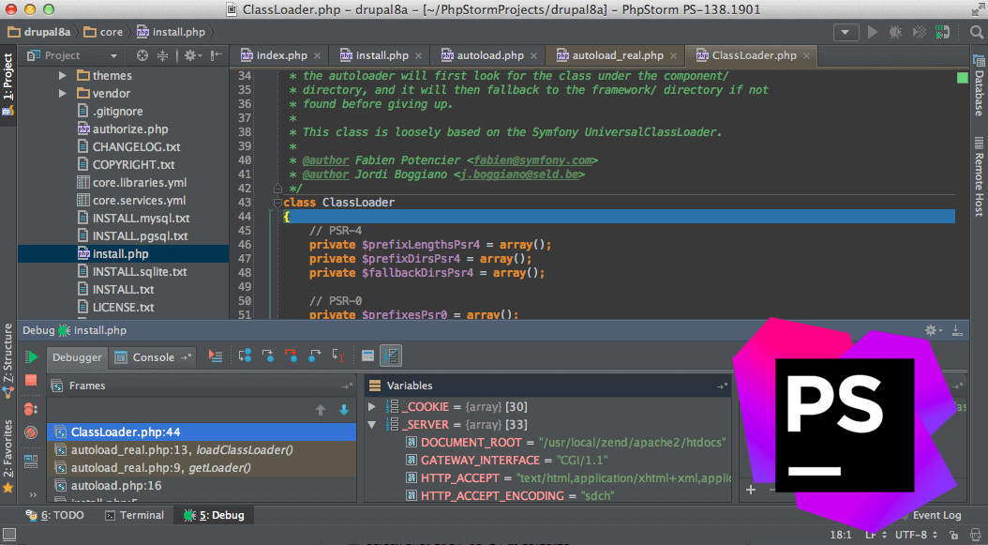Viewport: 988px width, 545px height.
Task: Open Project panel gear settings menu
Action: coord(191,55)
